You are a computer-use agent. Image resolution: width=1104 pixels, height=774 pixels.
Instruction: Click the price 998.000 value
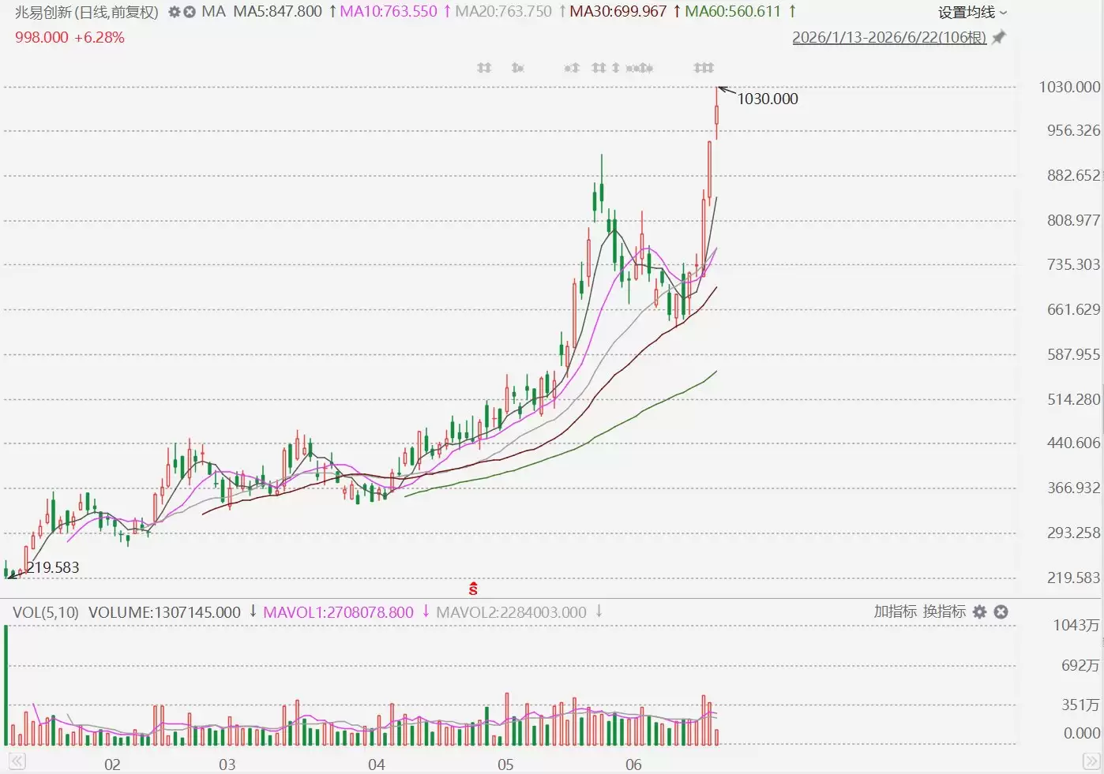41,38
